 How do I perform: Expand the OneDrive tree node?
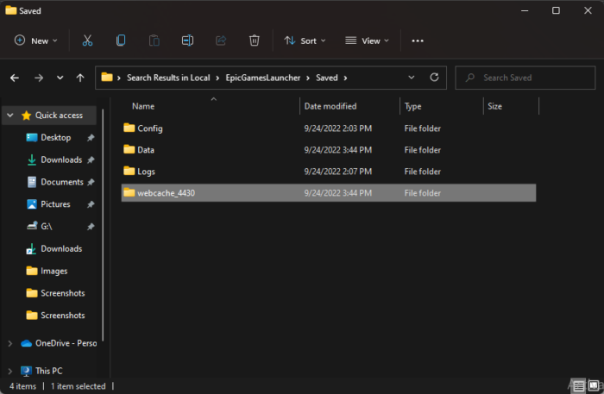[x=9, y=343]
